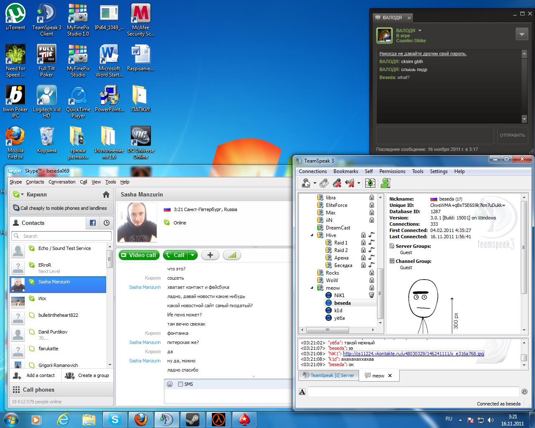
Task: Click Steam chat message input box
Action: tap(435, 135)
